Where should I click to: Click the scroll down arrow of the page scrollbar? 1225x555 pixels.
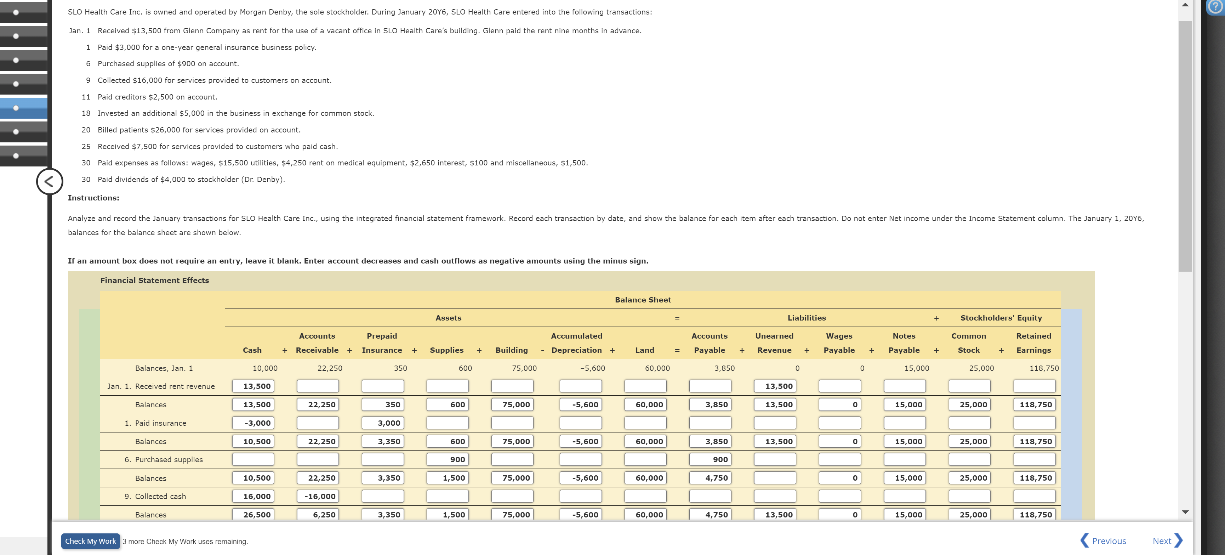(x=1185, y=512)
